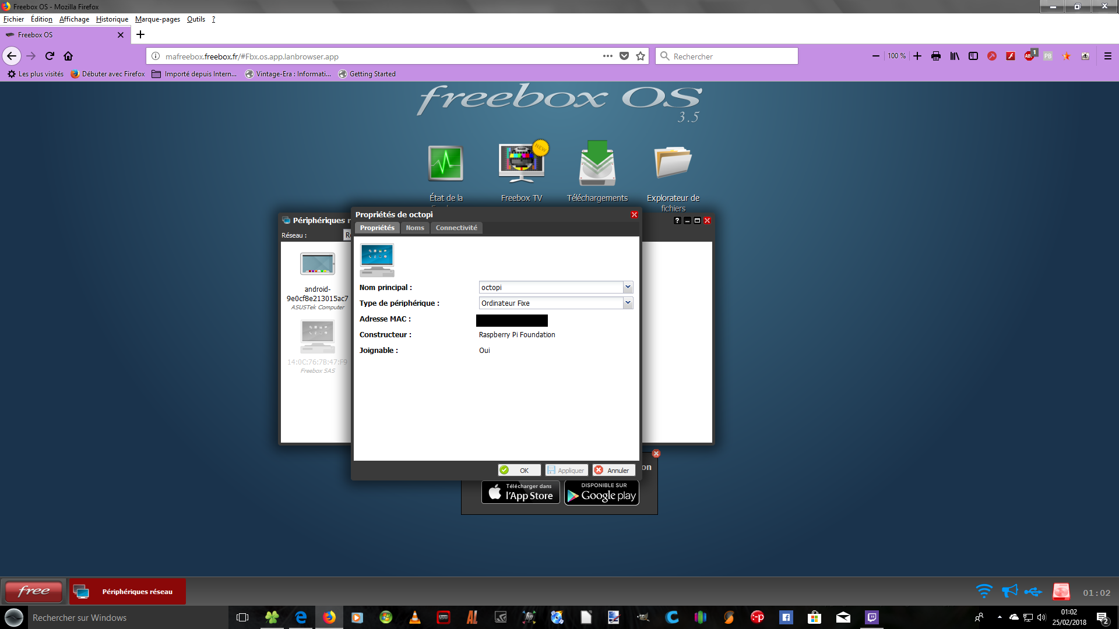Click the USB status icon
Viewport: 1119px width, 629px height.
(1033, 592)
